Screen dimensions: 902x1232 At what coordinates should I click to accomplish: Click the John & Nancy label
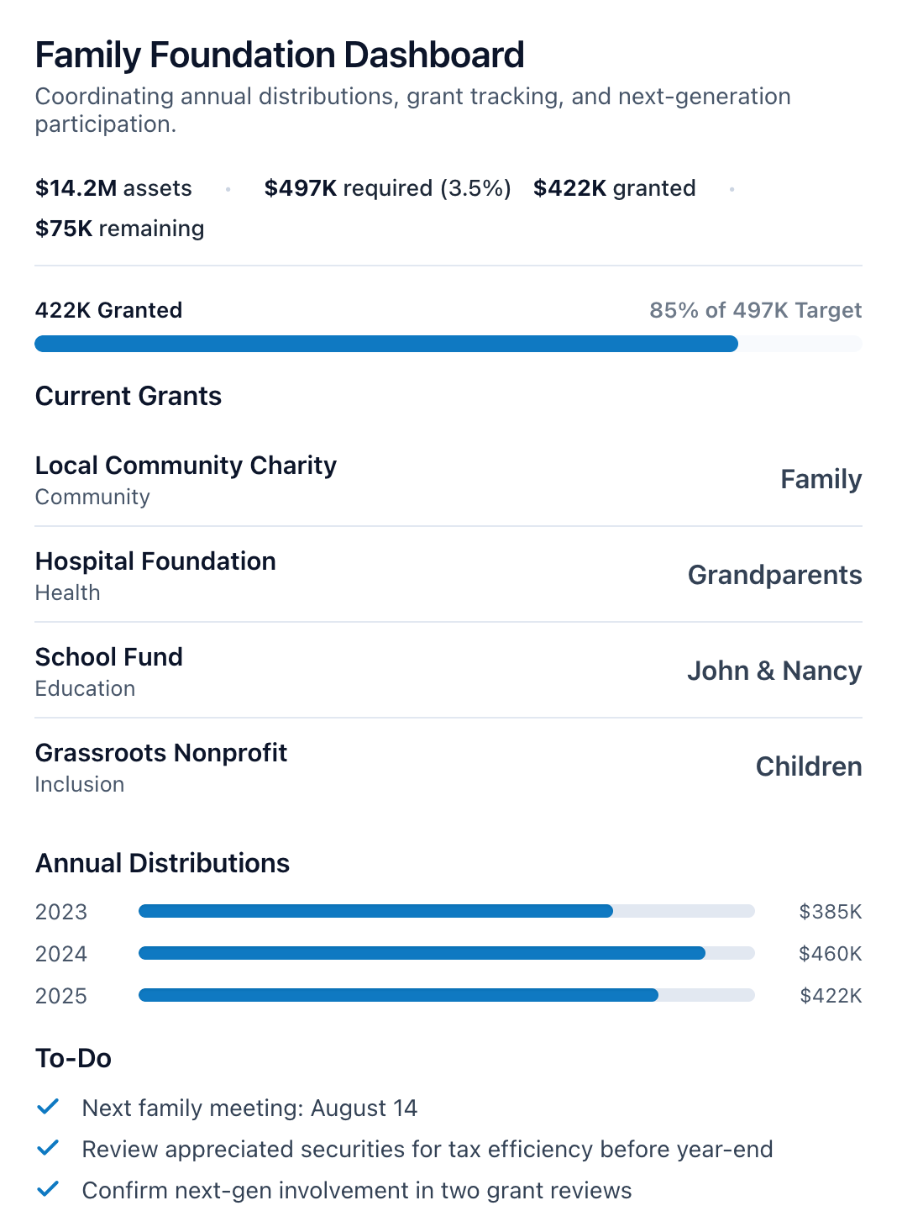pyautogui.click(x=774, y=671)
